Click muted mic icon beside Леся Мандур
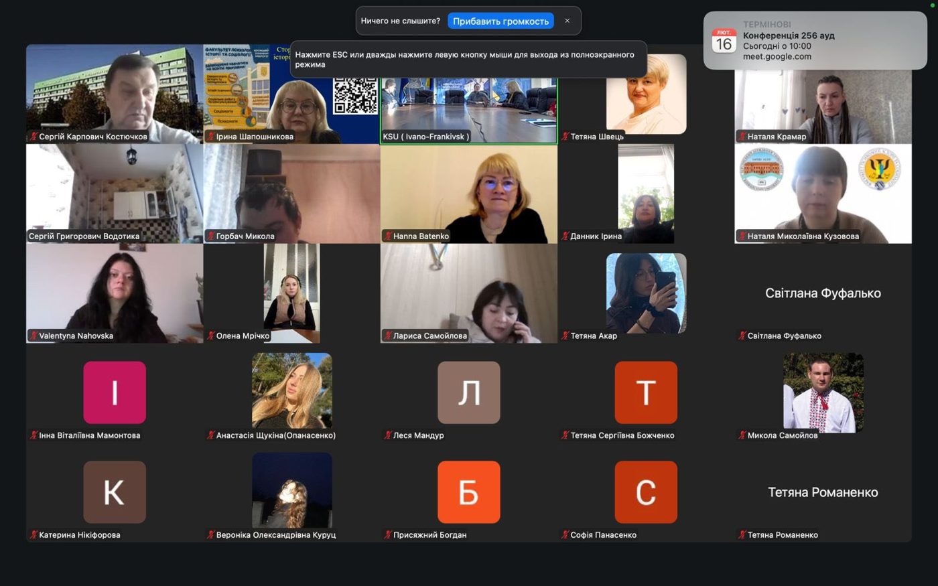 pos(387,435)
